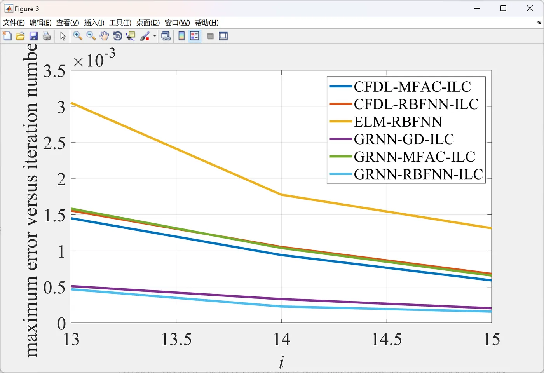This screenshot has height=373, width=544.
Task: Click the y-axis label maximum error text
Action: [31, 200]
